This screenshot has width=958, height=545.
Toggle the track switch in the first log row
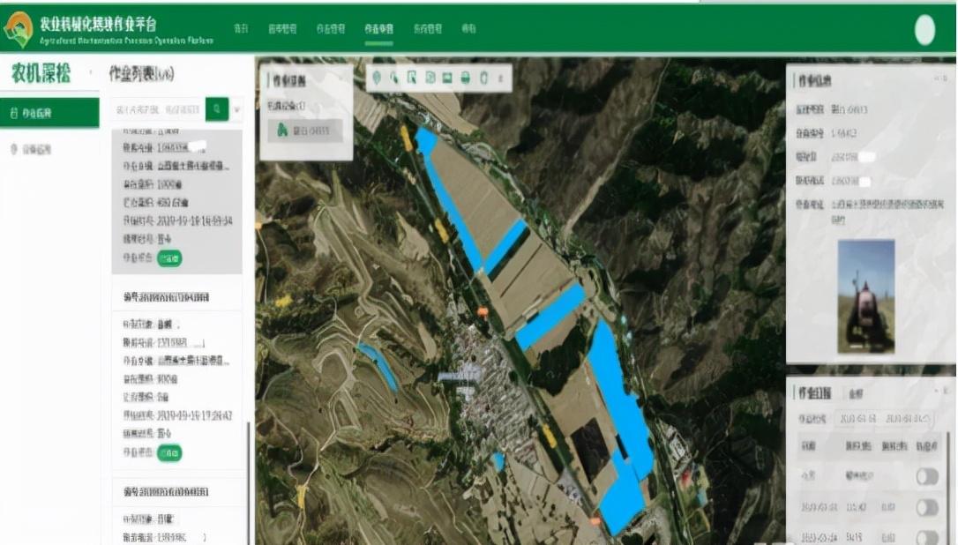click(927, 476)
